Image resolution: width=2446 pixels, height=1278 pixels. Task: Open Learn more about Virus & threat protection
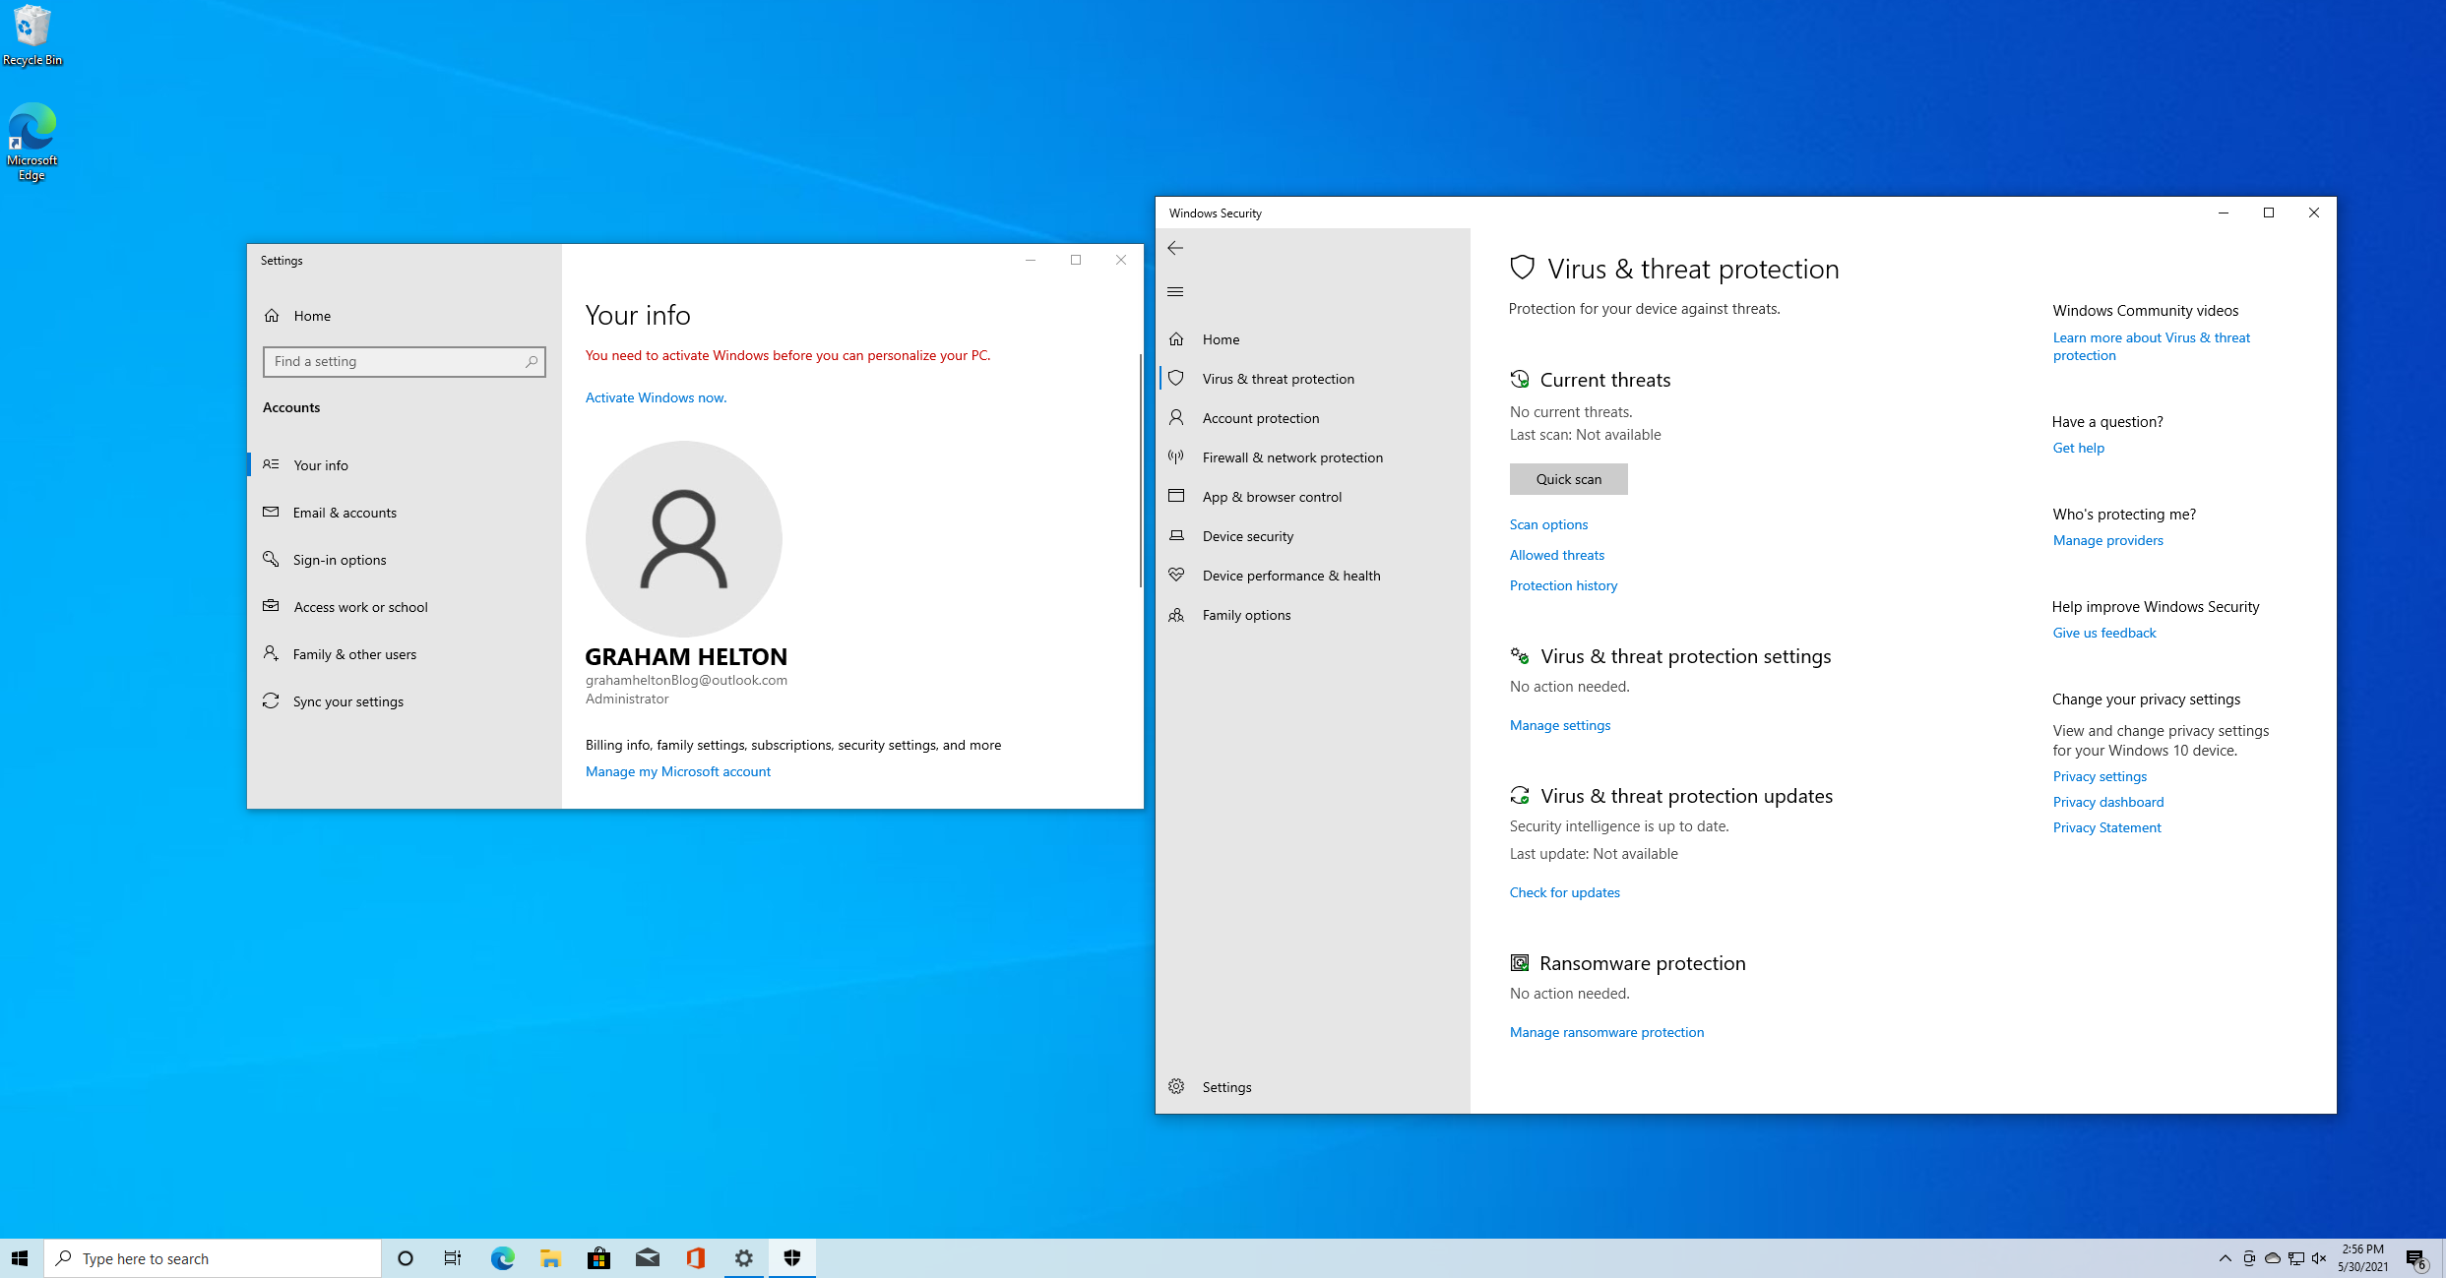[x=2151, y=346]
